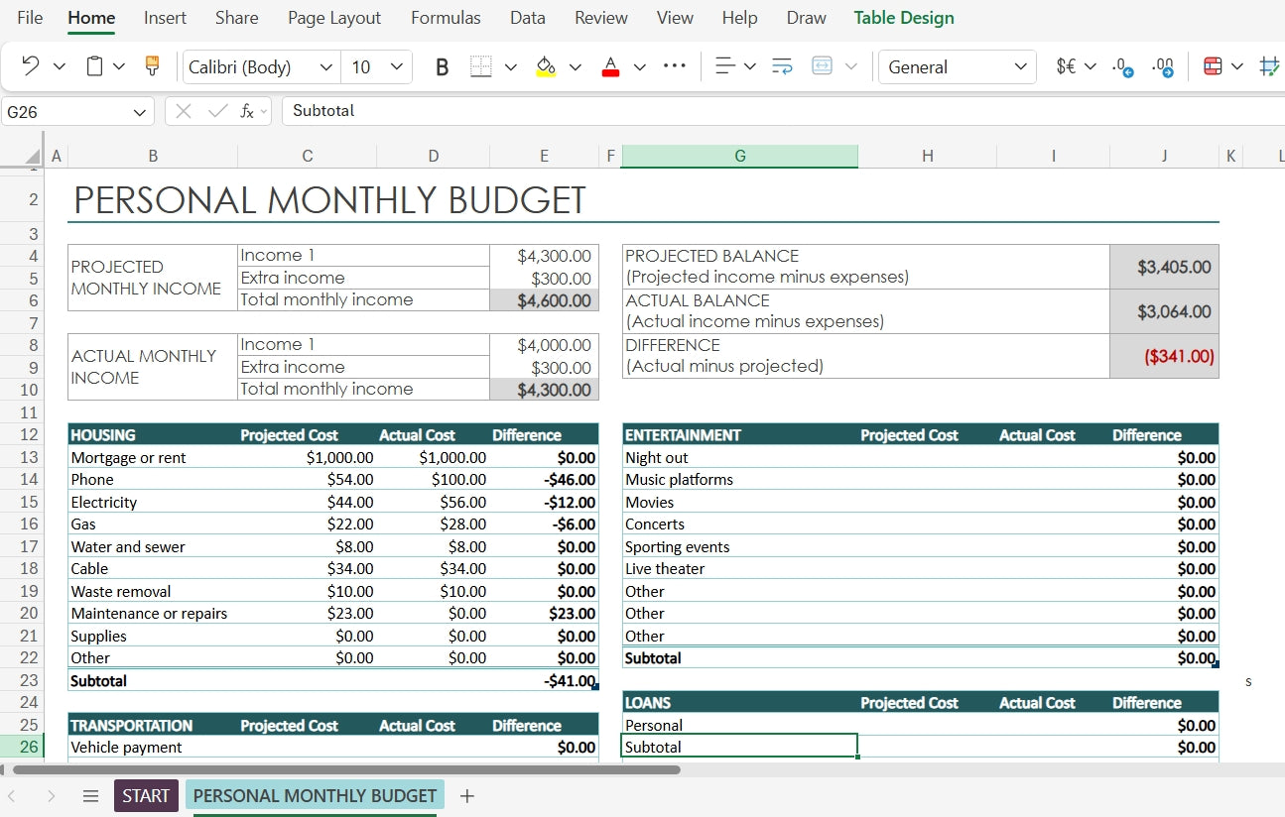The image size is (1285, 817).
Task: Select the ENTERTAINMENT header cell
Action: 739,435
